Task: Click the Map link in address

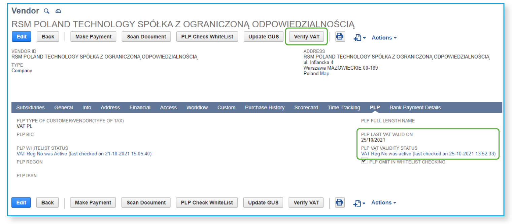Action: pyautogui.click(x=325, y=74)
